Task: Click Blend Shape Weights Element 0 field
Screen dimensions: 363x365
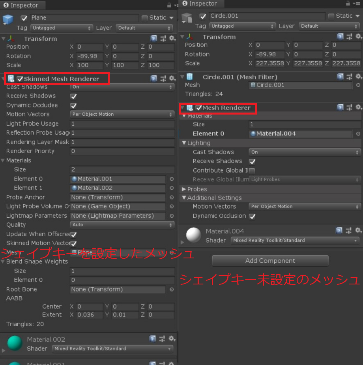Action: [x=122, y=280]
